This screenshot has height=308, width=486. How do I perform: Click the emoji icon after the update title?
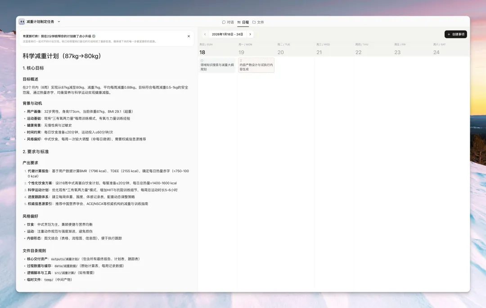94,36
